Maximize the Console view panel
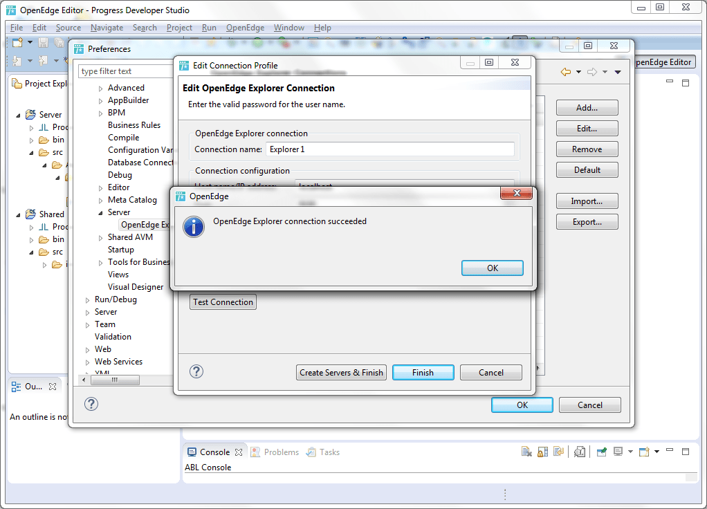707x509 pixels. pyautogui.click(x=686, y=452)
